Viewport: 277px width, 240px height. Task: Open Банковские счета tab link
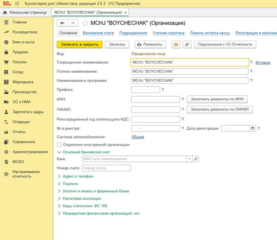coord(98,33)
